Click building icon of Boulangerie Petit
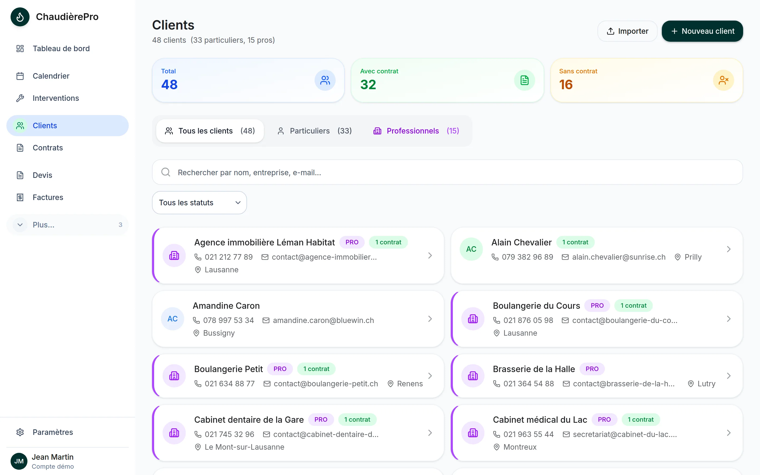 point(174,376)
